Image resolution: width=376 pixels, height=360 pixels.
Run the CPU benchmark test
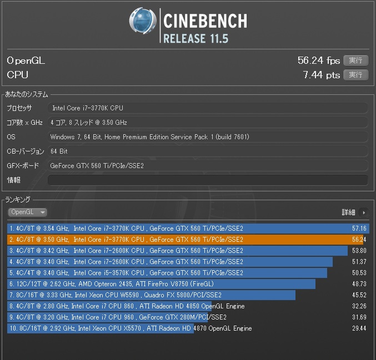[355, 75]
